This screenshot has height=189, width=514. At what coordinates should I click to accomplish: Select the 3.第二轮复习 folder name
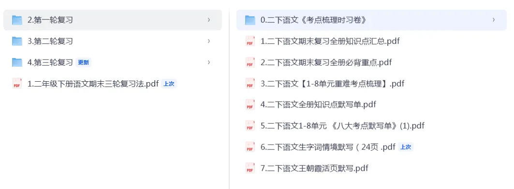tap(50, 41)
